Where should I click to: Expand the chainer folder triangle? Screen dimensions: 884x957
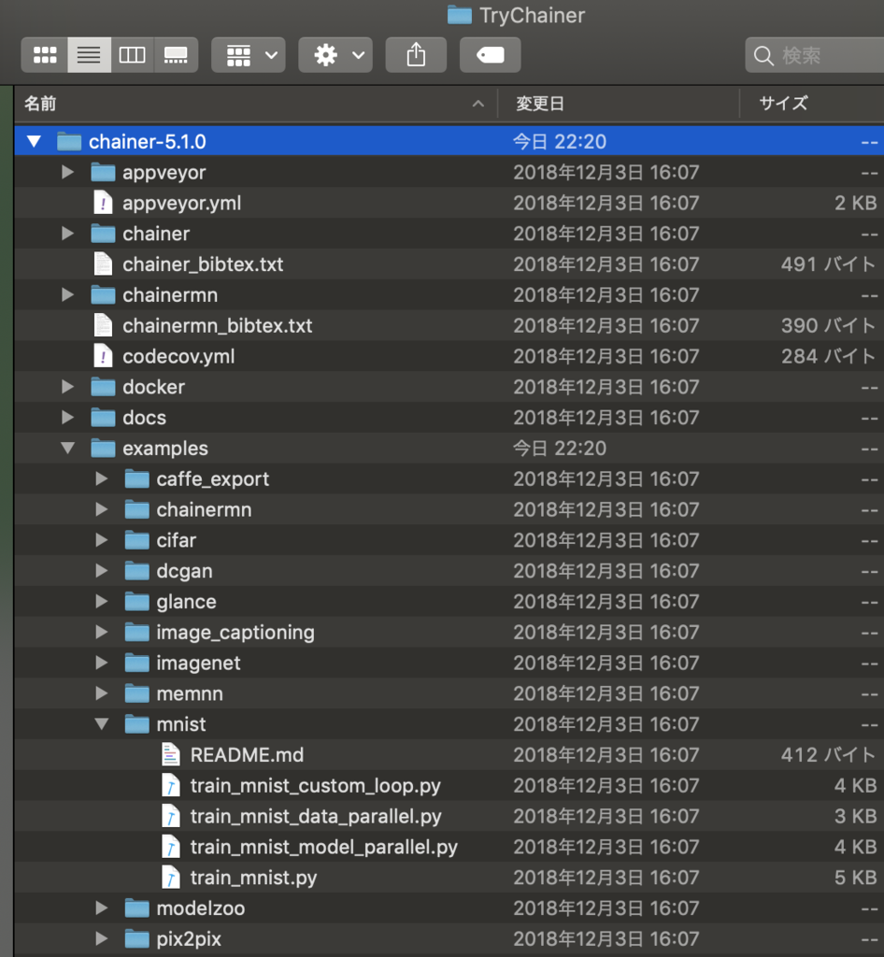[x=67, y=233]
